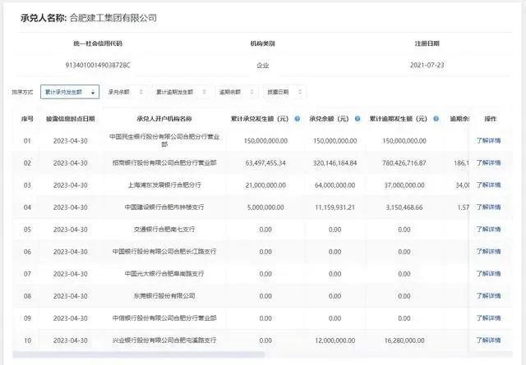Click bank name 中国光大银行合肥阜南路支行
This screenshot has height=365, width=526.
164,274
